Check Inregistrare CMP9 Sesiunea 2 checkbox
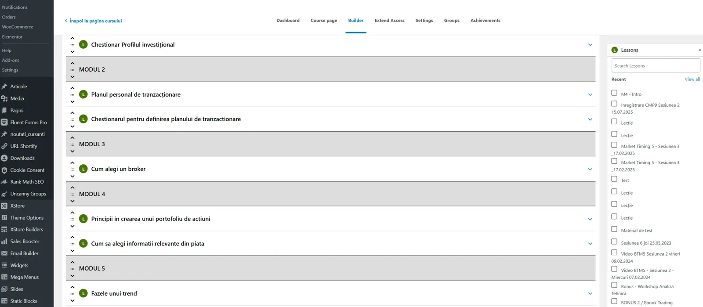The image size is (703, 307). (x=614, y=104)
